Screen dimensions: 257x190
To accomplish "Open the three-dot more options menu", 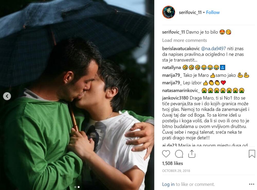I will [x=252, y=184].
